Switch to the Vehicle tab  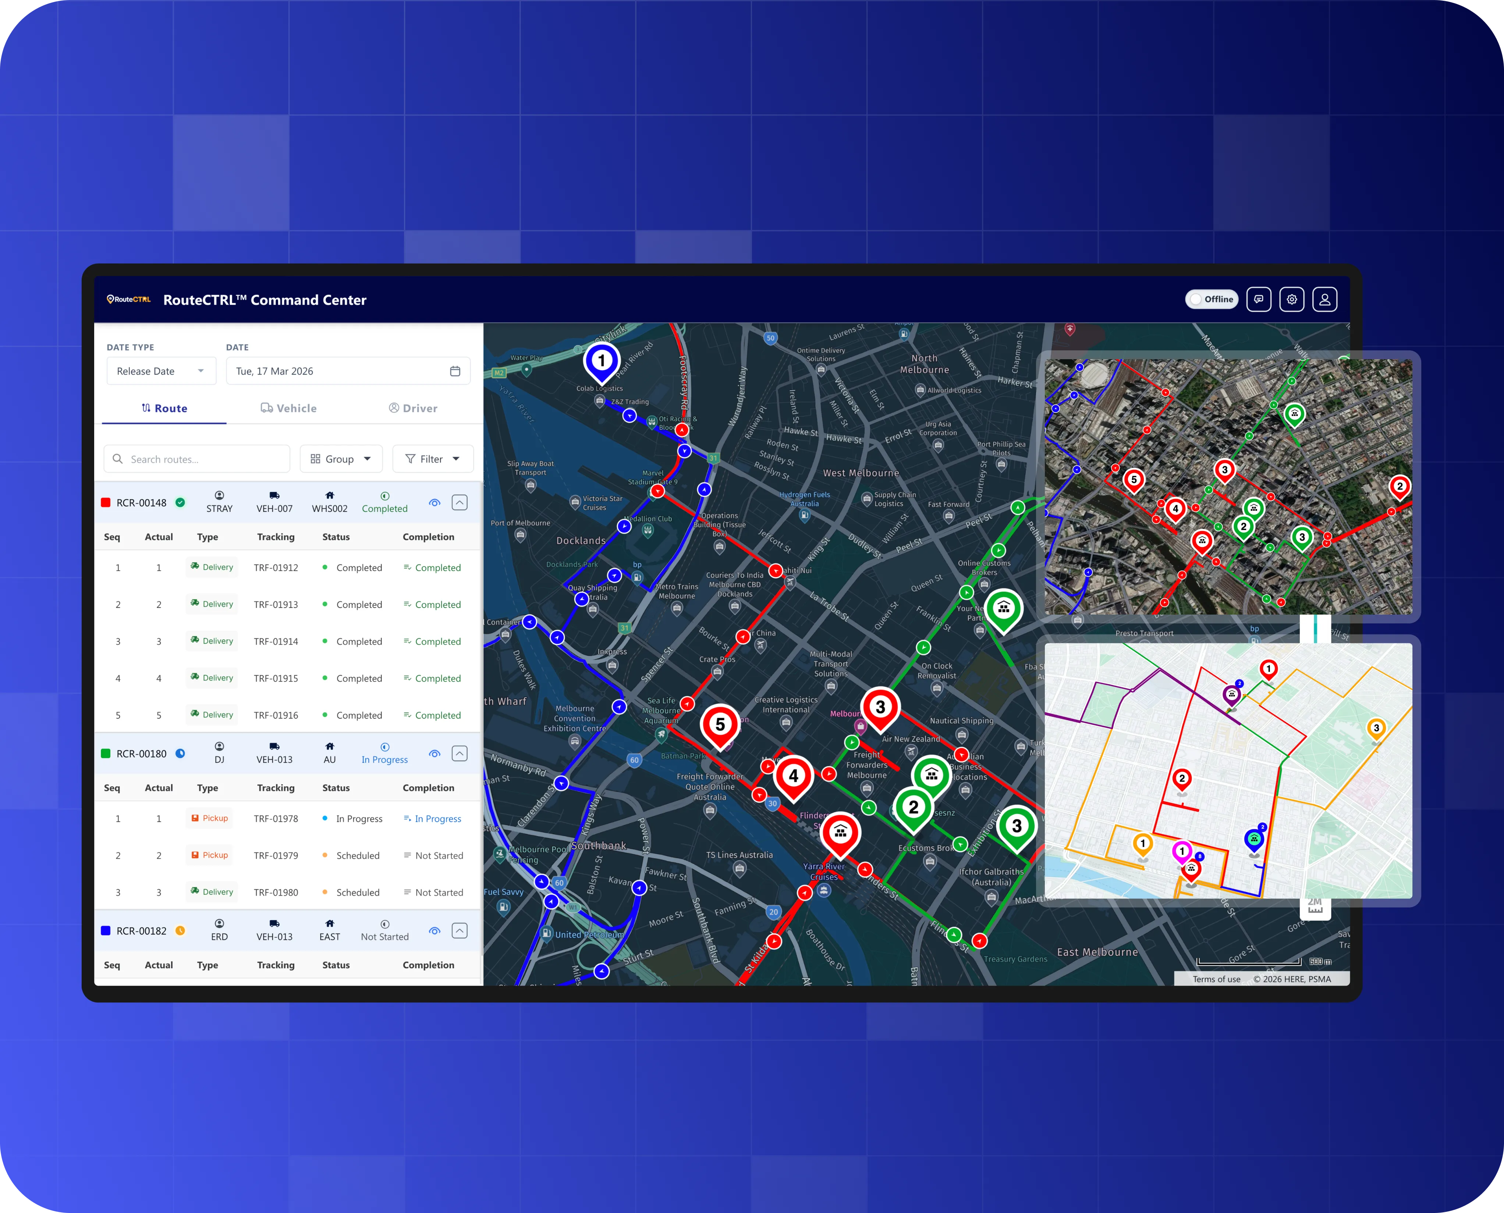coord(288,408)
